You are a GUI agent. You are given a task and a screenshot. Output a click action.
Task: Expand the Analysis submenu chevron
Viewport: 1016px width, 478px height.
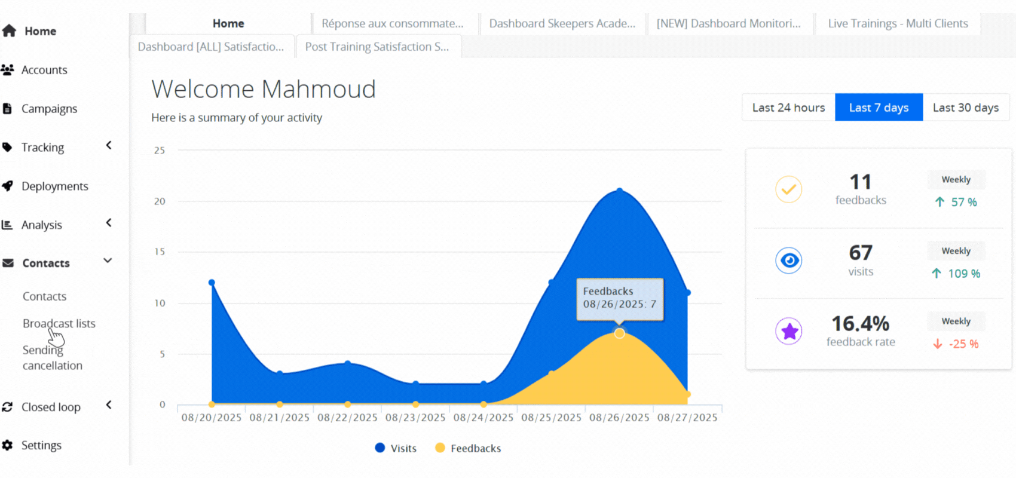[109, 223]
